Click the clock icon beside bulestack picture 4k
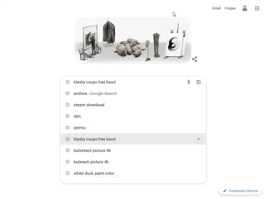Viewport: 266px width, 199px height. pyautogui.click(x=68, y=150)
